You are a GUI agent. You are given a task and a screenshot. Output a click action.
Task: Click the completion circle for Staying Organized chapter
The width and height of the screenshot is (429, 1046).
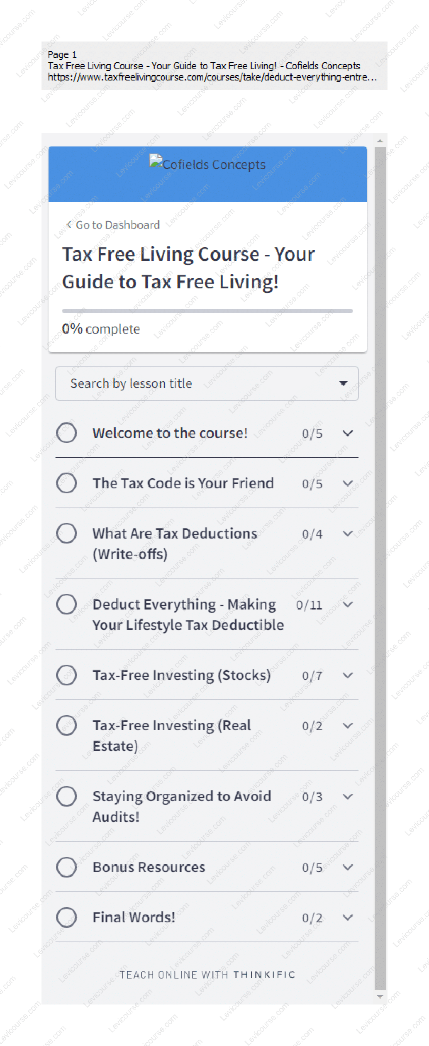click(x=66, y=796)
